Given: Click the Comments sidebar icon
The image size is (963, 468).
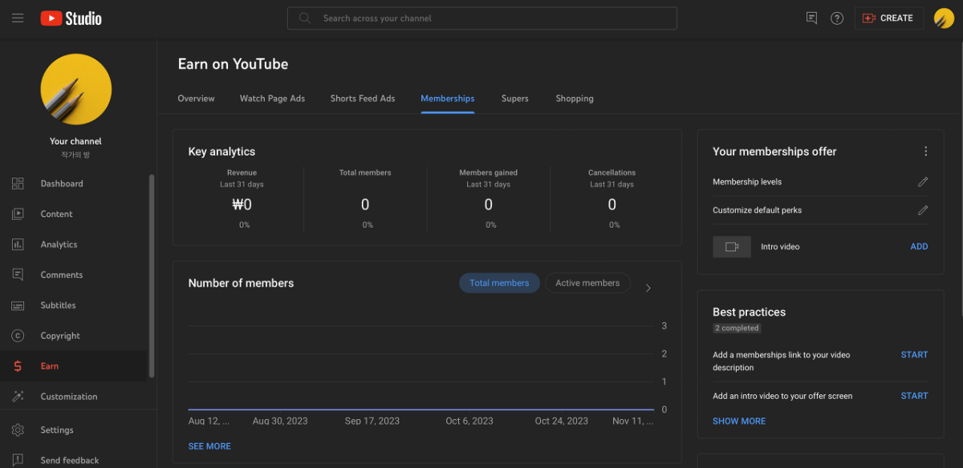Looking at the screenshot, I should tap(18, 275).
